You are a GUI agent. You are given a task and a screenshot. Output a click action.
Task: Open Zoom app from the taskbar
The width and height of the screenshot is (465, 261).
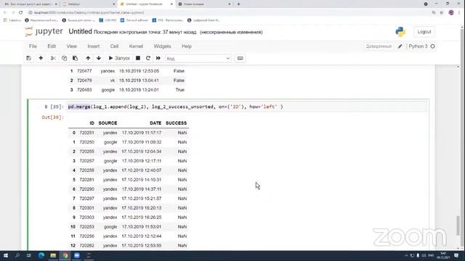(77, 256)
